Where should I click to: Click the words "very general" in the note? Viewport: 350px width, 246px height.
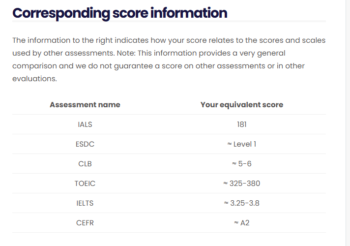click(x=263, y=53)
